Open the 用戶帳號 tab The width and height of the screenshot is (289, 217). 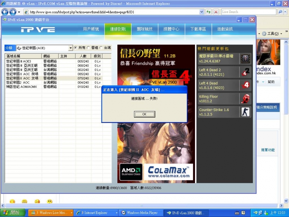coord(91,29)
